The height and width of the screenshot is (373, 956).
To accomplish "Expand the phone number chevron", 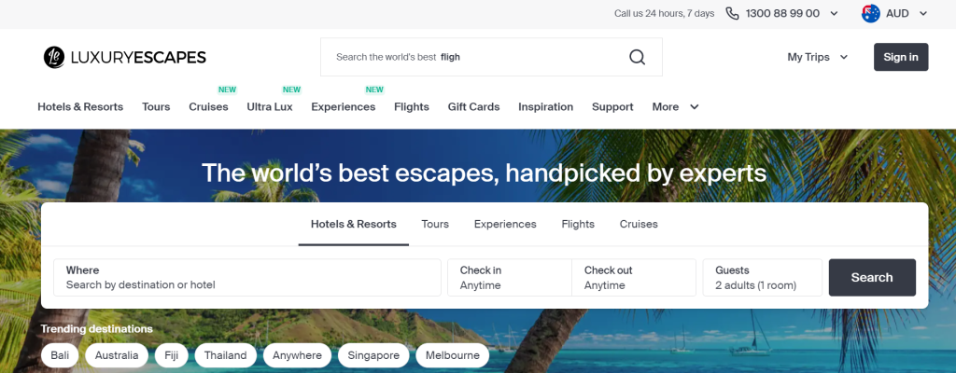I will 834,13.
